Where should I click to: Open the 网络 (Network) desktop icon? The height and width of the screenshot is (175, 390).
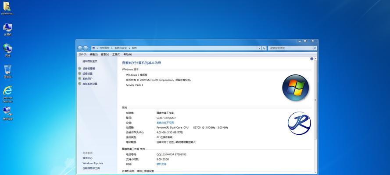[x=7, y=50]
